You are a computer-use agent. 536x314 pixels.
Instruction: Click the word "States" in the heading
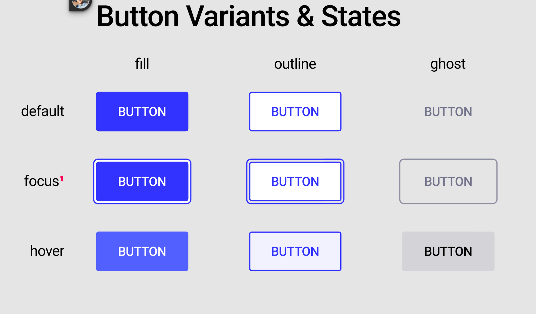[361, 16]
